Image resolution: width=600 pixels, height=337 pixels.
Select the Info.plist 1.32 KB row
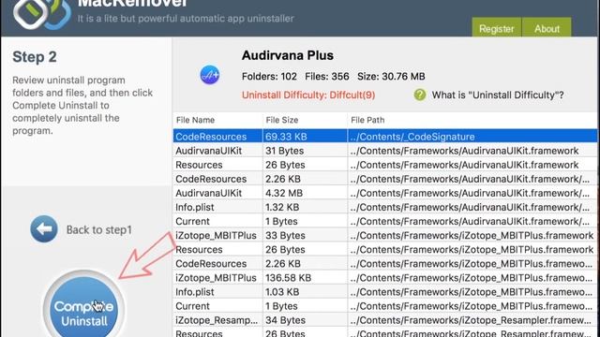tap(385, 207)
